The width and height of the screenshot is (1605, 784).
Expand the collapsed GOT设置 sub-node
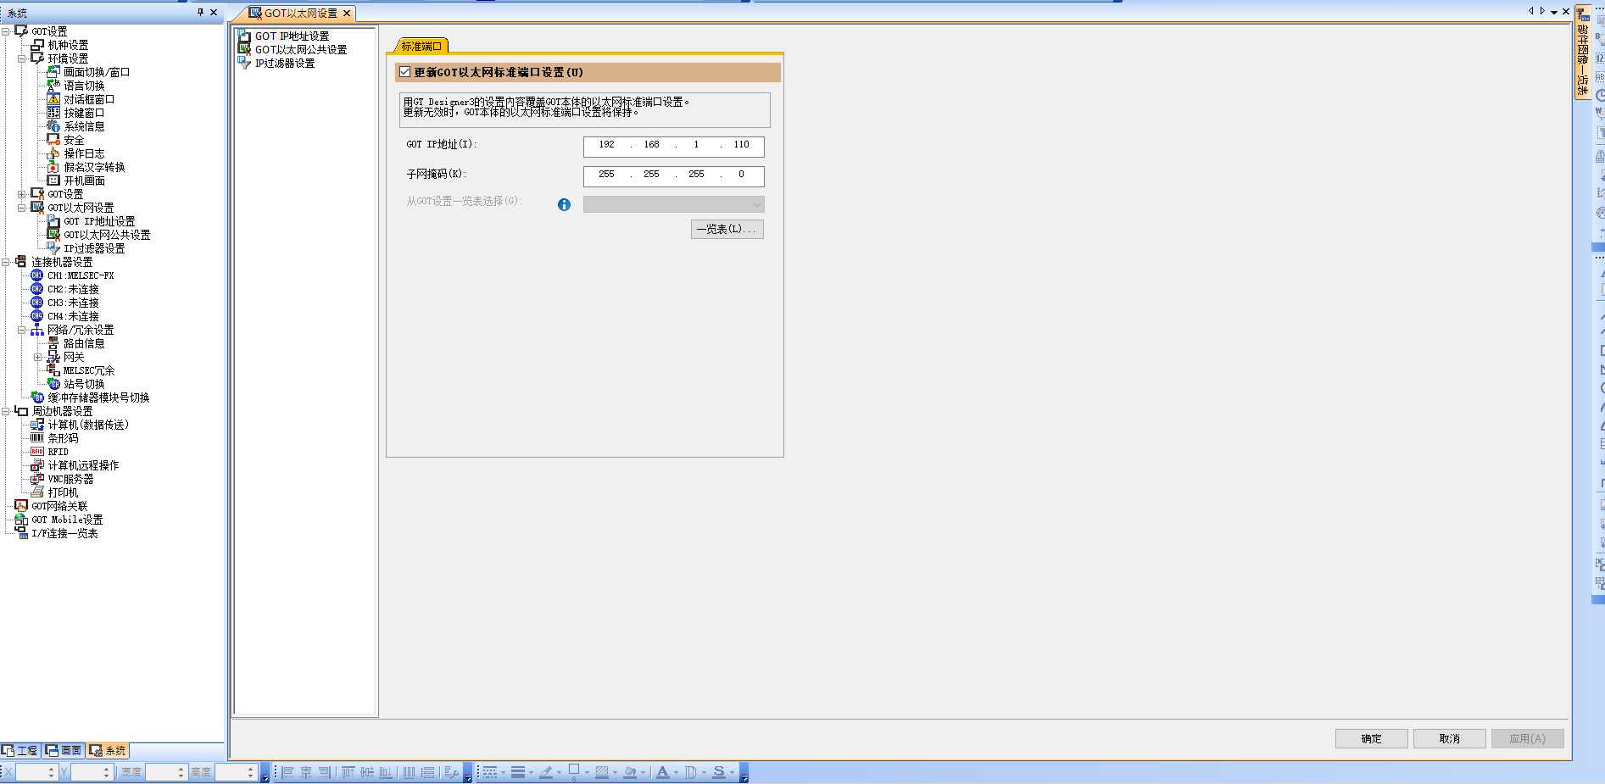(22, 194)
